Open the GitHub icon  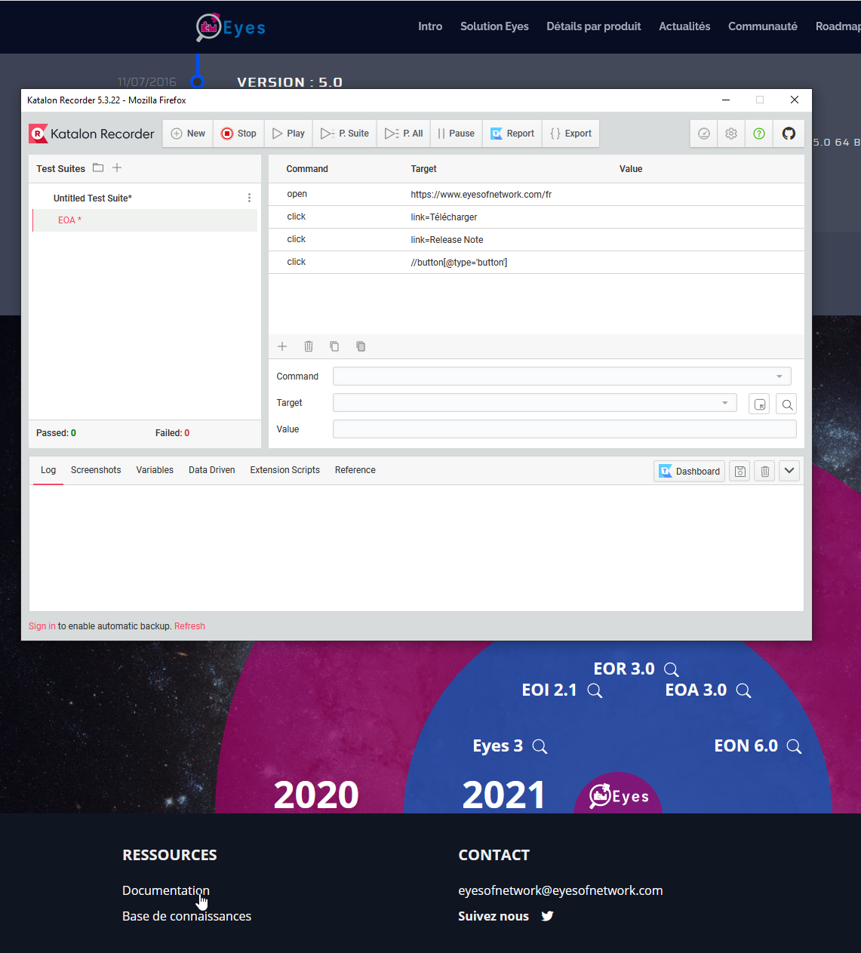tap(789, 134)
